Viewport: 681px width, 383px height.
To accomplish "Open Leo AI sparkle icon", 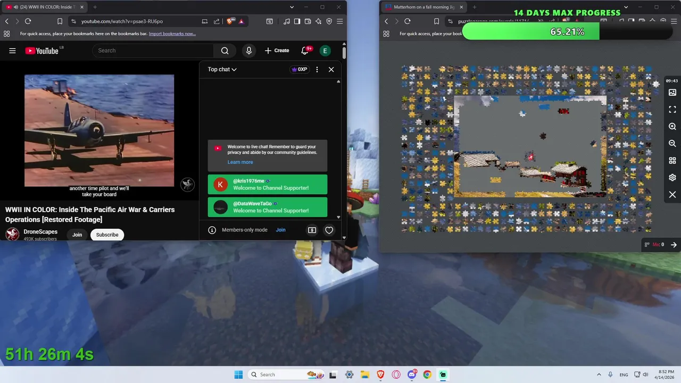I will tap(318, 21).
